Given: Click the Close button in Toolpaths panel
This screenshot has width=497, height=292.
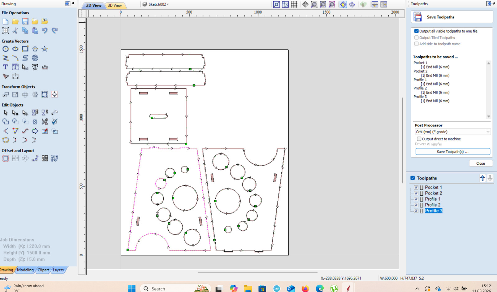Looking at the screenshot, I should 481,163.
